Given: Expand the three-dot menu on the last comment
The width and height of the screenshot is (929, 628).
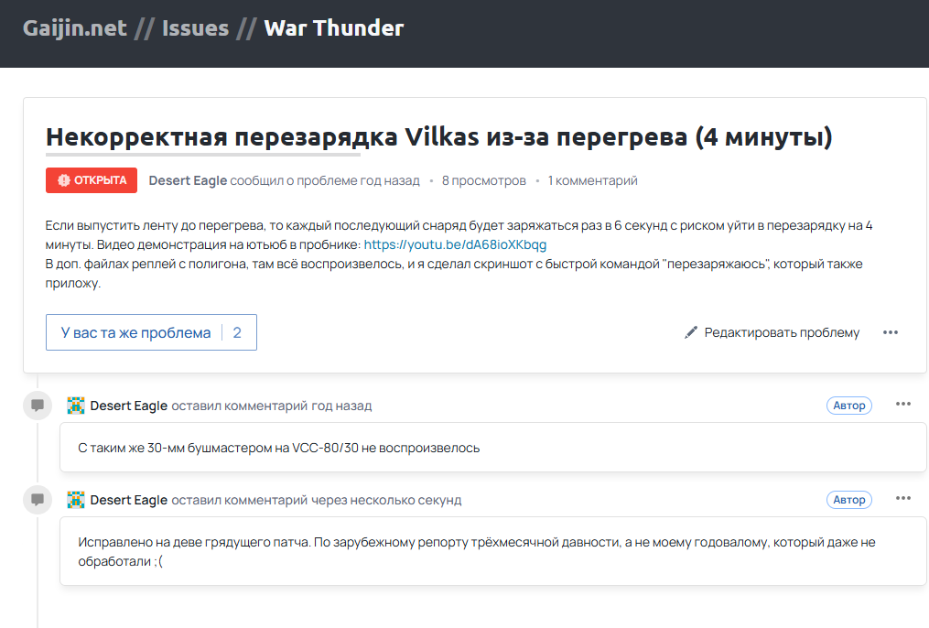Looking at the screenshot, I should point(903,499).
